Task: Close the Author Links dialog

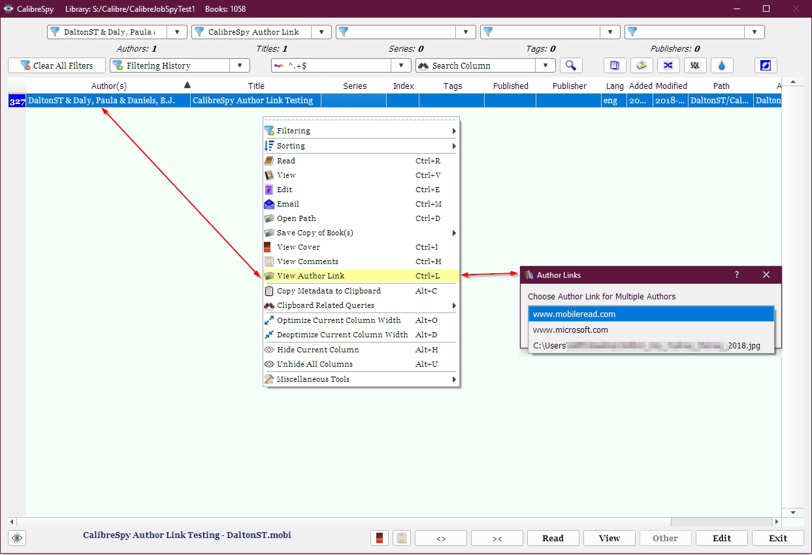Action: point(766,275)
